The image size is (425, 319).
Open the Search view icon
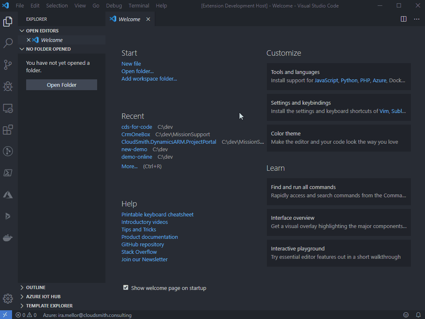tap(8, 43)
